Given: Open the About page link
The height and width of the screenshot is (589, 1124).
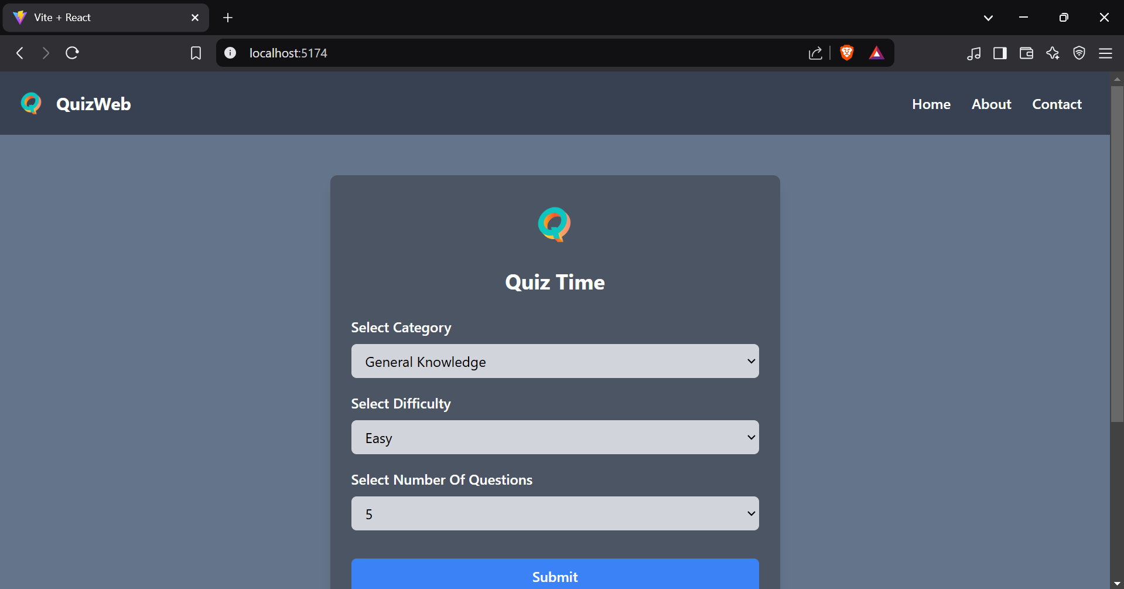Looking at the screenshot, I should [x=991, y=104].
